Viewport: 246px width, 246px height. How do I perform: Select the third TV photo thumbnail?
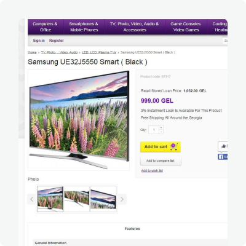click(x=103, y=199)
